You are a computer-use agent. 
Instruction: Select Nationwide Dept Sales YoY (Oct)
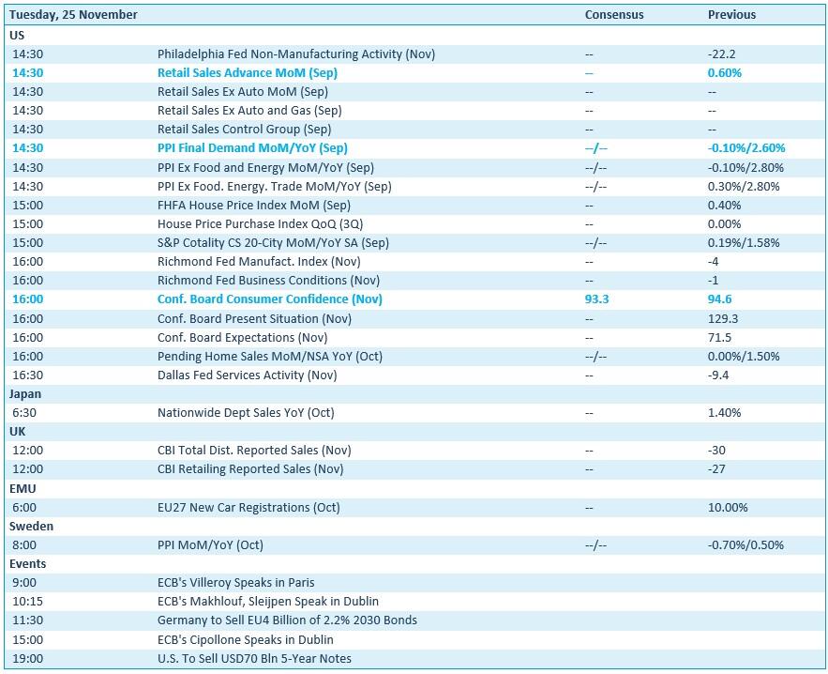245,413
